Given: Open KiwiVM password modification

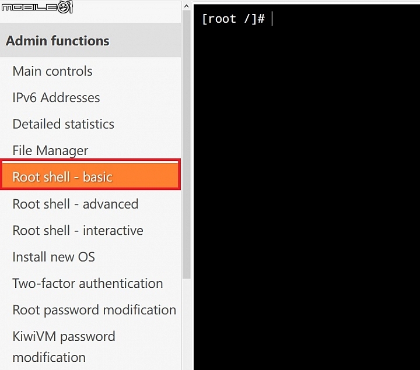Looking at the screenshot, I should click(64, 347).
